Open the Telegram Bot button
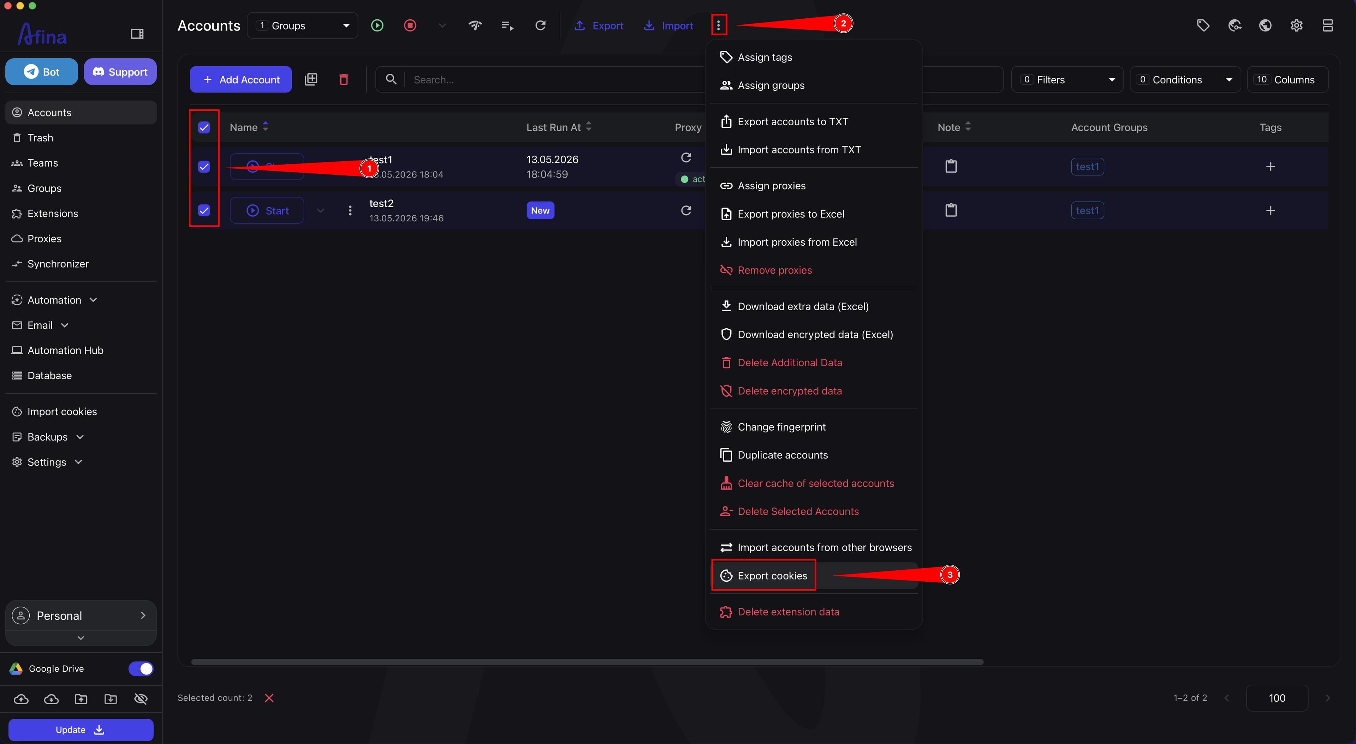This screenshot has width=1356, height=744. (x=42, y=72)
